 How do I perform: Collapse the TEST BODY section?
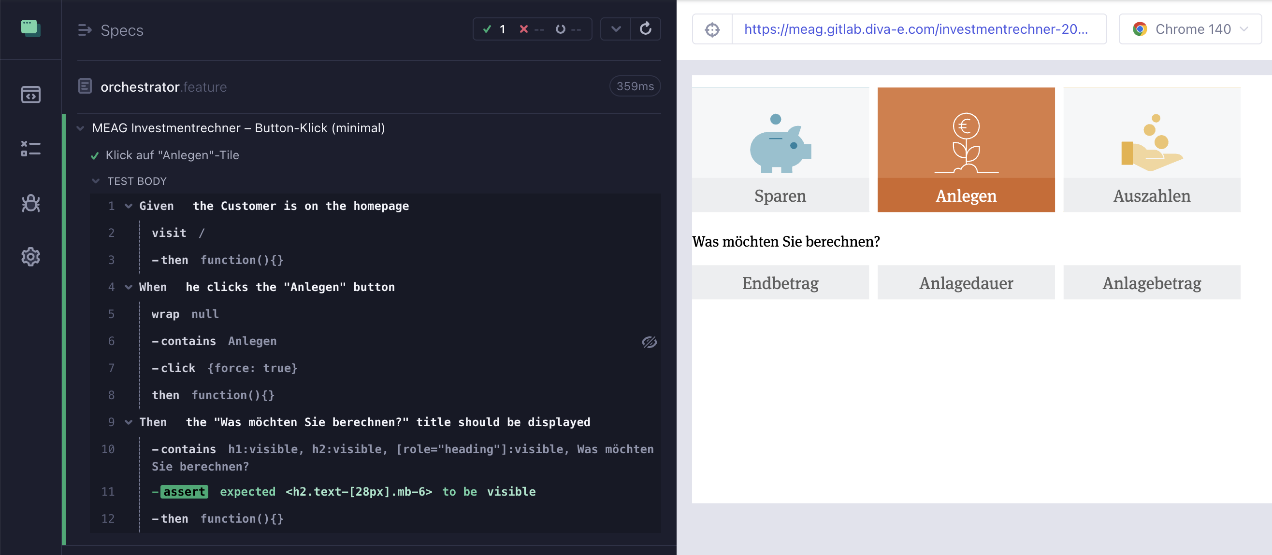point(96,181)
